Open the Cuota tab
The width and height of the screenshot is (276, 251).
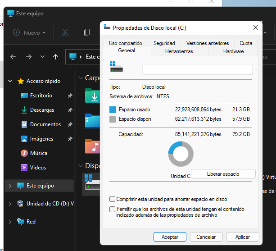[x=246, y=43]
